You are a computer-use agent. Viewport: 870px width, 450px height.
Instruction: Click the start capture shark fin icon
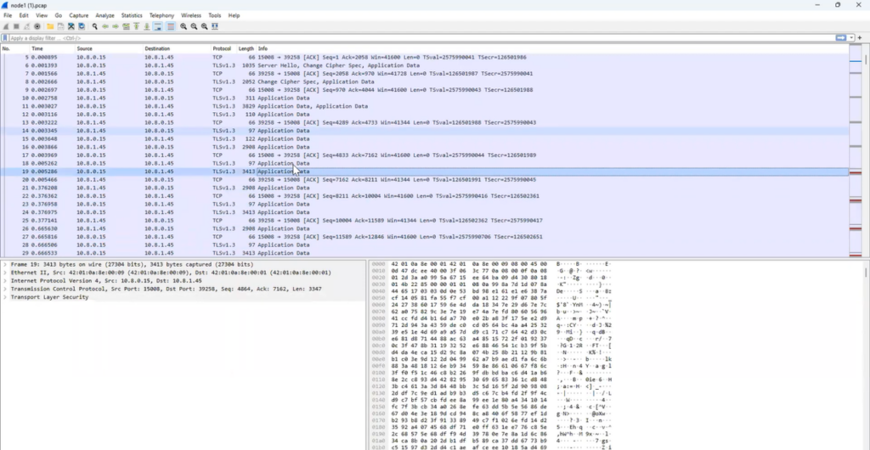click(x=6, y=26)
